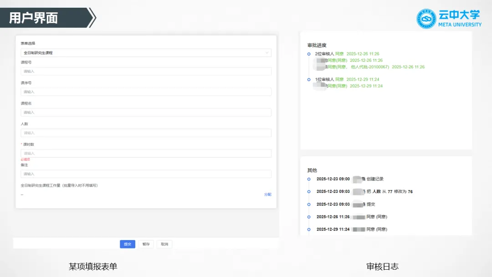Viewport: 492px width, 277px height.
Task: Click the timeline node for 2025-12-26 11:26 同意
Action: point(309,217)
